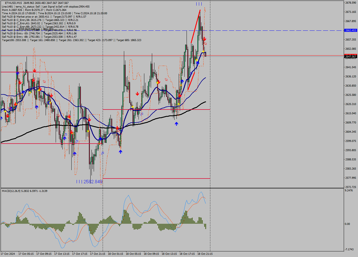Click the 2615.040 price axis label
Image resolution: width=358 pixels, height=257 pixels.
tap(351, 113)
